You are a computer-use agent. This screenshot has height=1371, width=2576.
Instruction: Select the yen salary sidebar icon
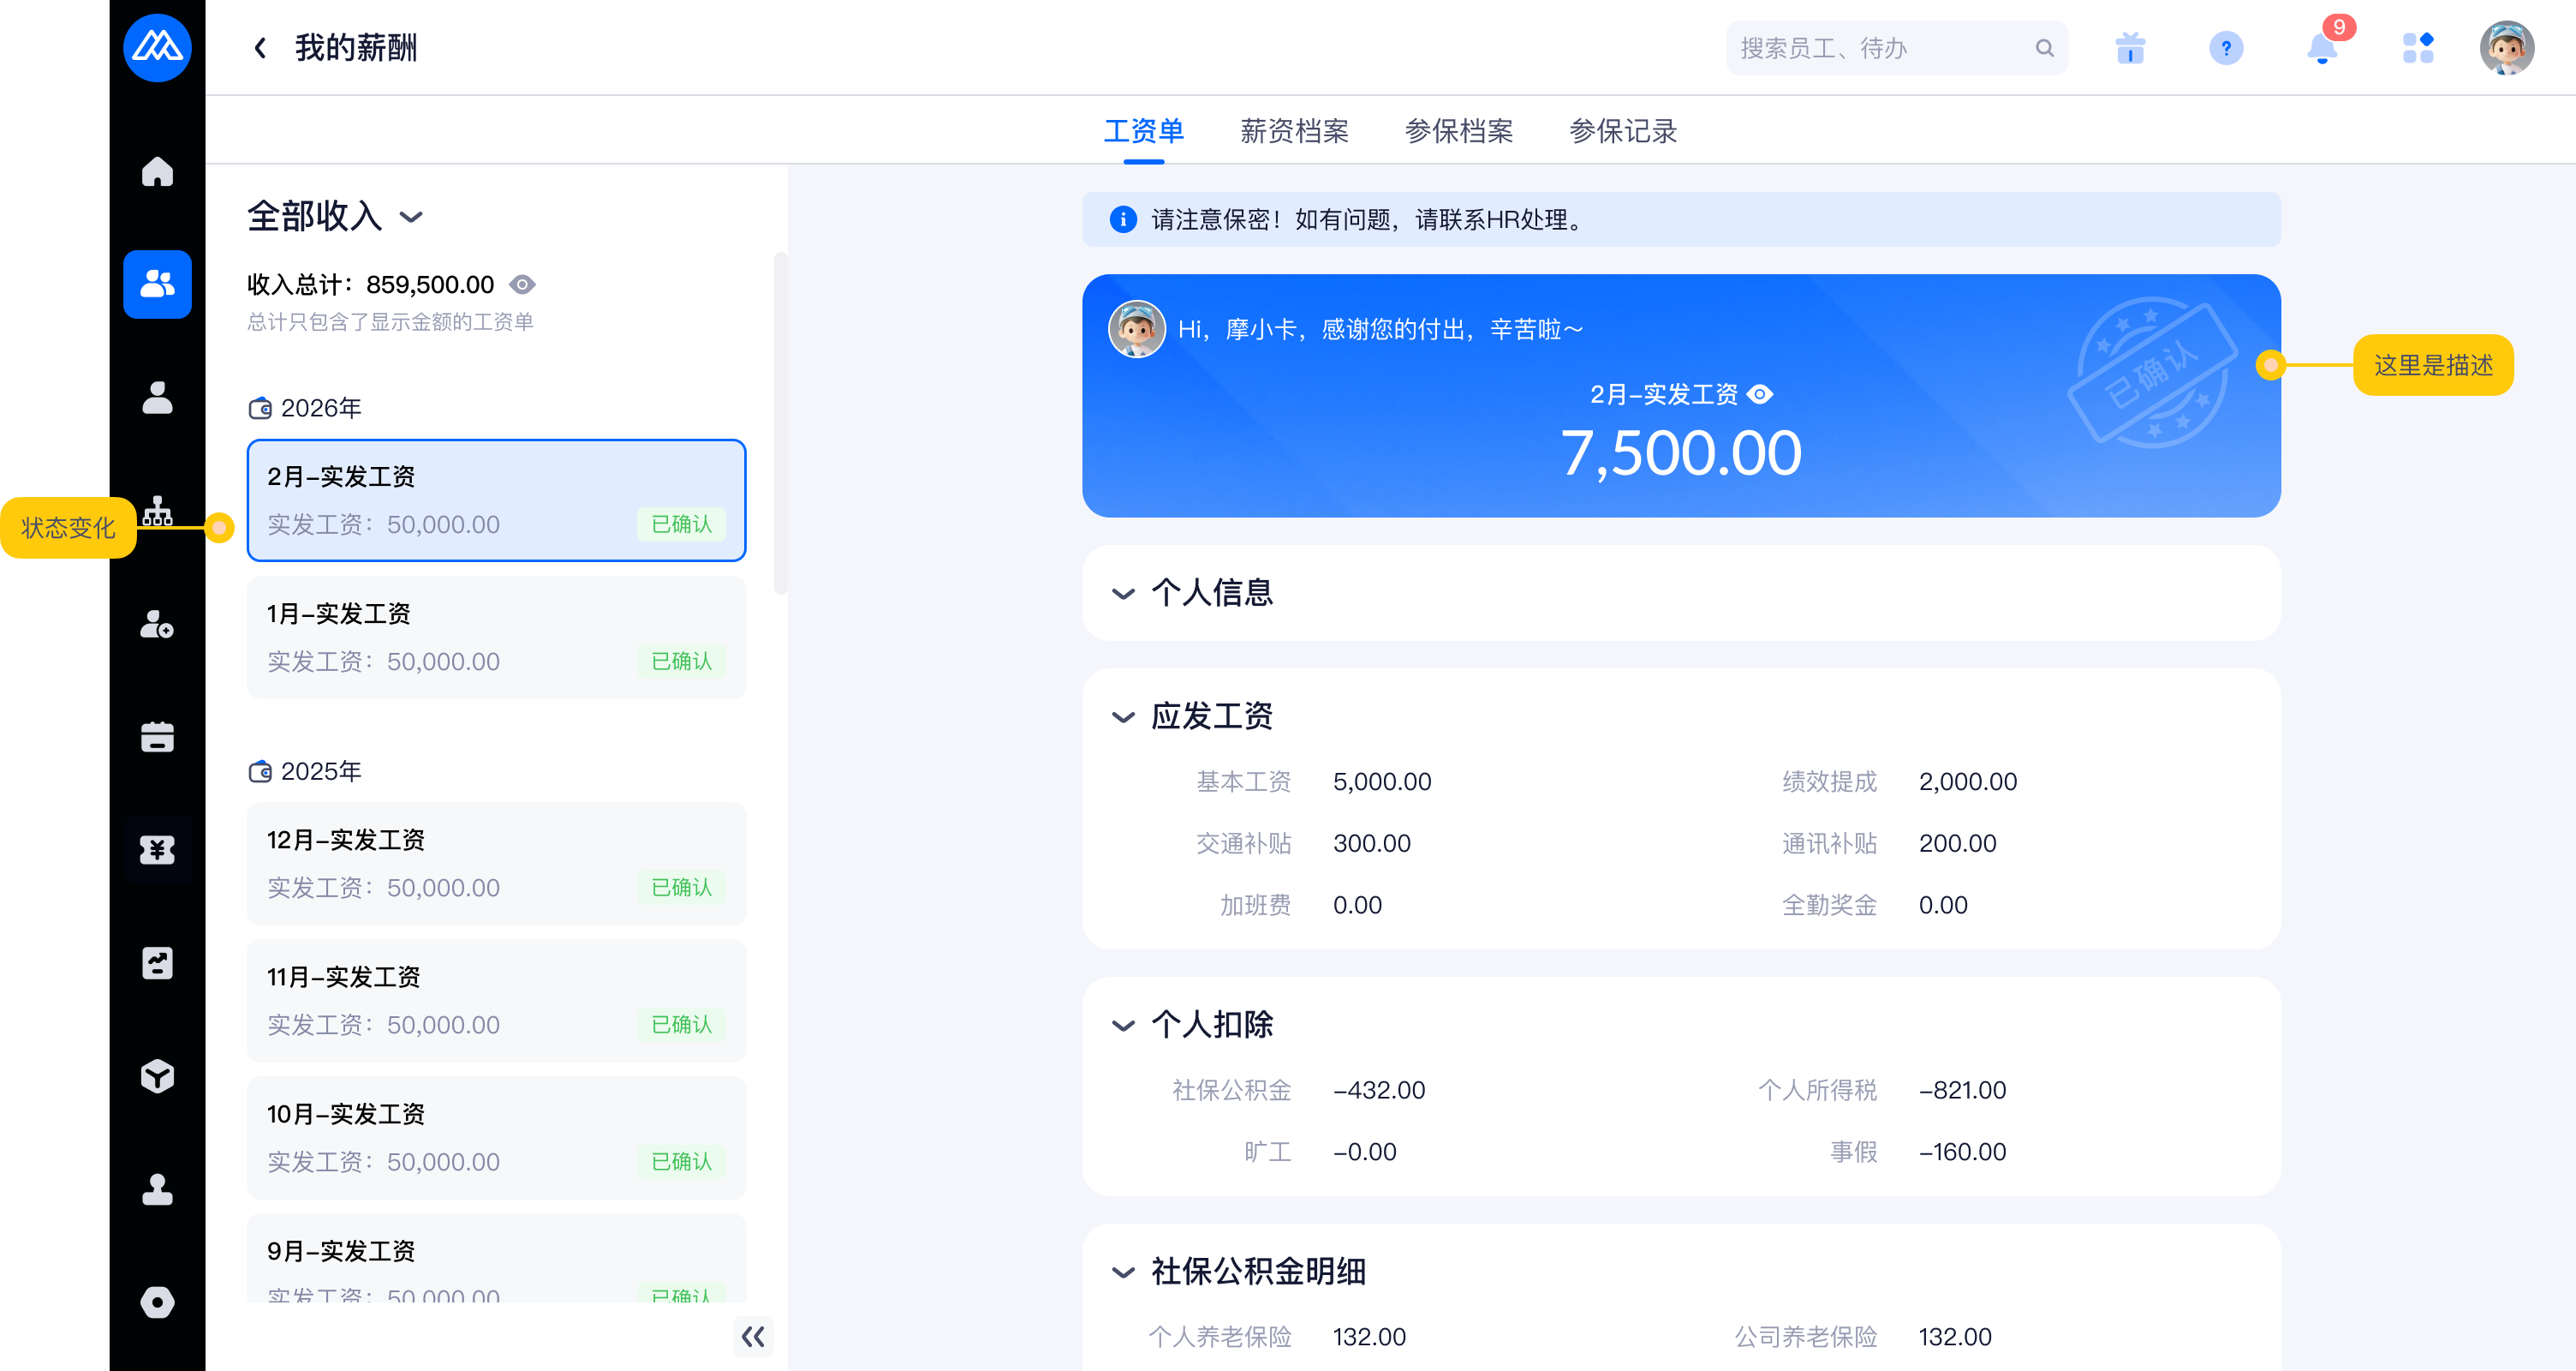coord(157,850)
